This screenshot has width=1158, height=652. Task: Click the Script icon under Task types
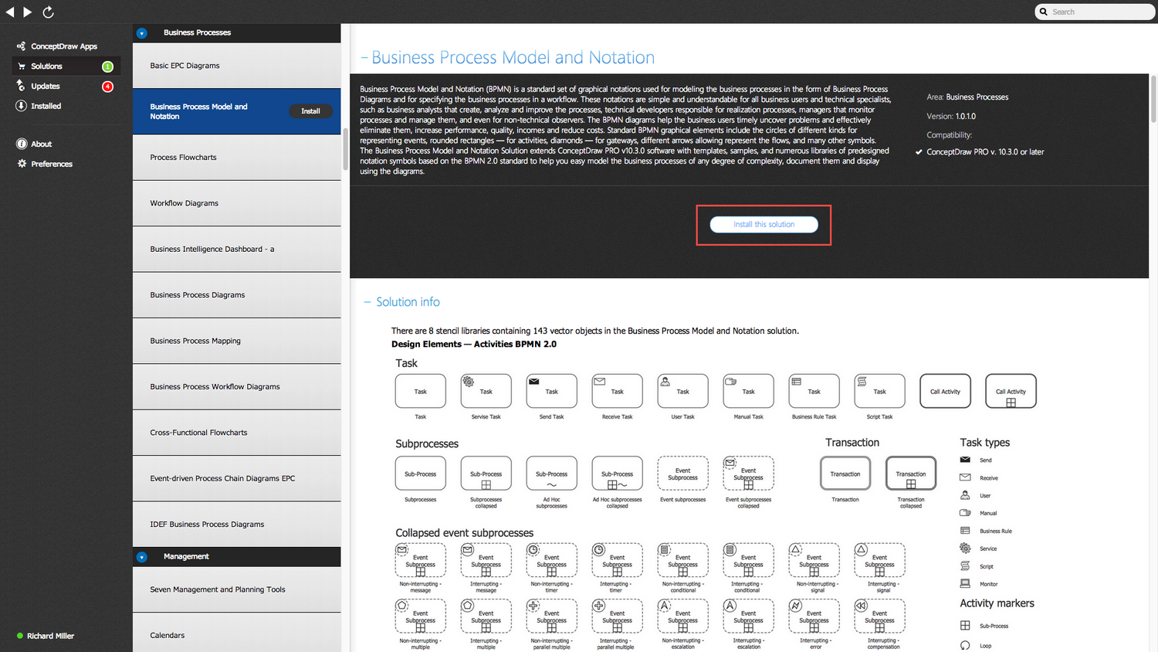point(965,566)
